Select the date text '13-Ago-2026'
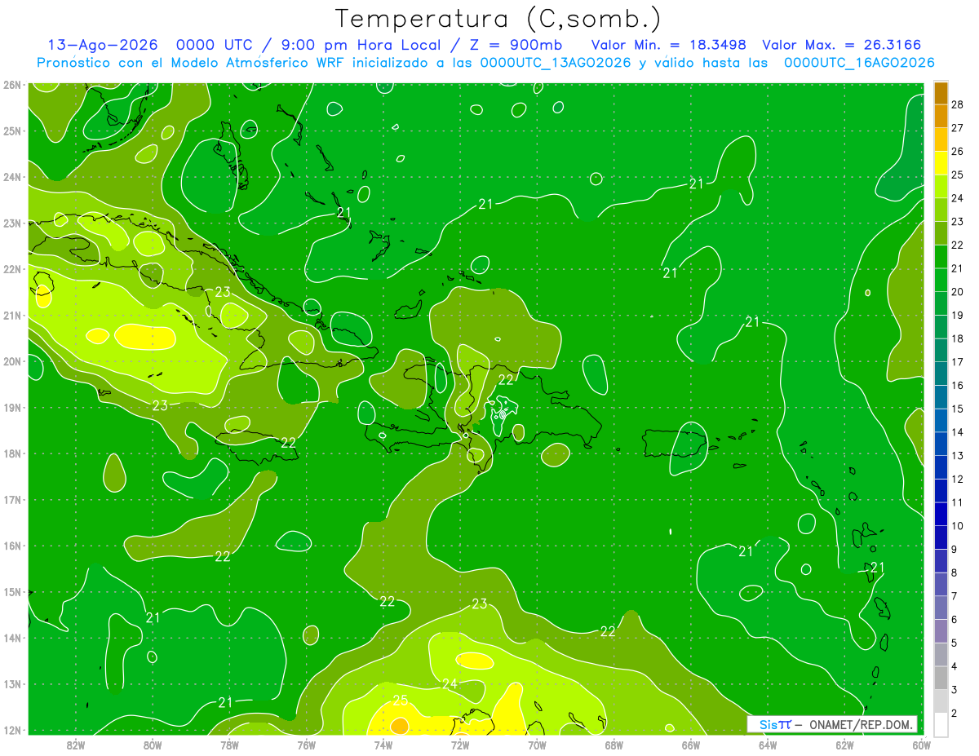Image resolution: width=979 pixels, height=756 pixels. tap(104, 45)
